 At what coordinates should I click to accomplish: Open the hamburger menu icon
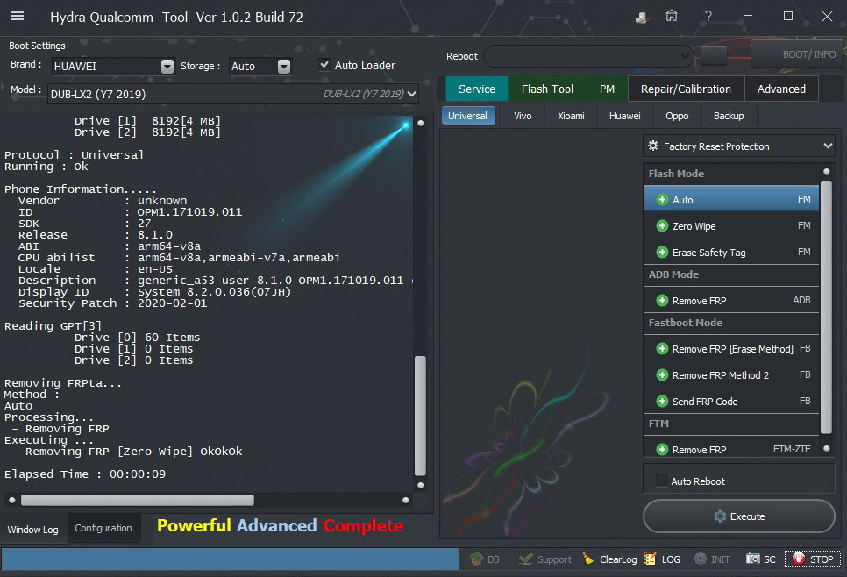18,16
